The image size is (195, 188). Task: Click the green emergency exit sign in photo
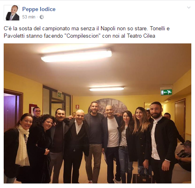[x=166, y=92]
